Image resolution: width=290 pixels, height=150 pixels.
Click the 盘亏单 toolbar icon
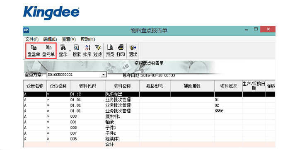click(x=48, y=51)
